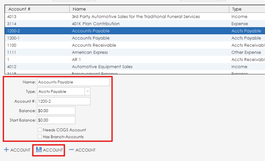This screenshot has width=265, height=161.
Task: Click the floppy disk save account icon
Action: [39, 150]
